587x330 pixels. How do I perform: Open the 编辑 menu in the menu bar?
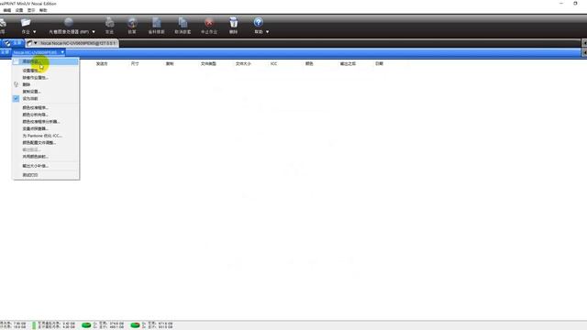[7, 10]
